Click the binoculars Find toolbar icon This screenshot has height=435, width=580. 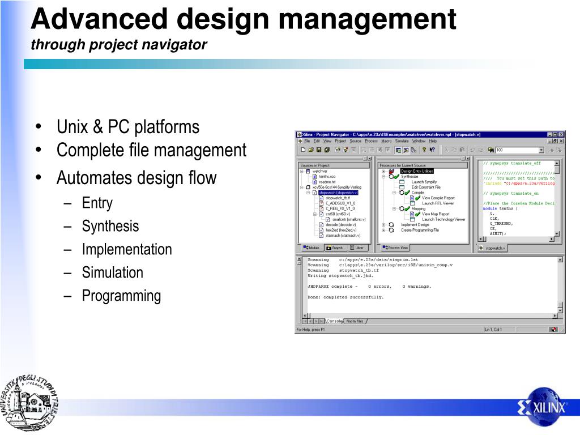point(491,150)
